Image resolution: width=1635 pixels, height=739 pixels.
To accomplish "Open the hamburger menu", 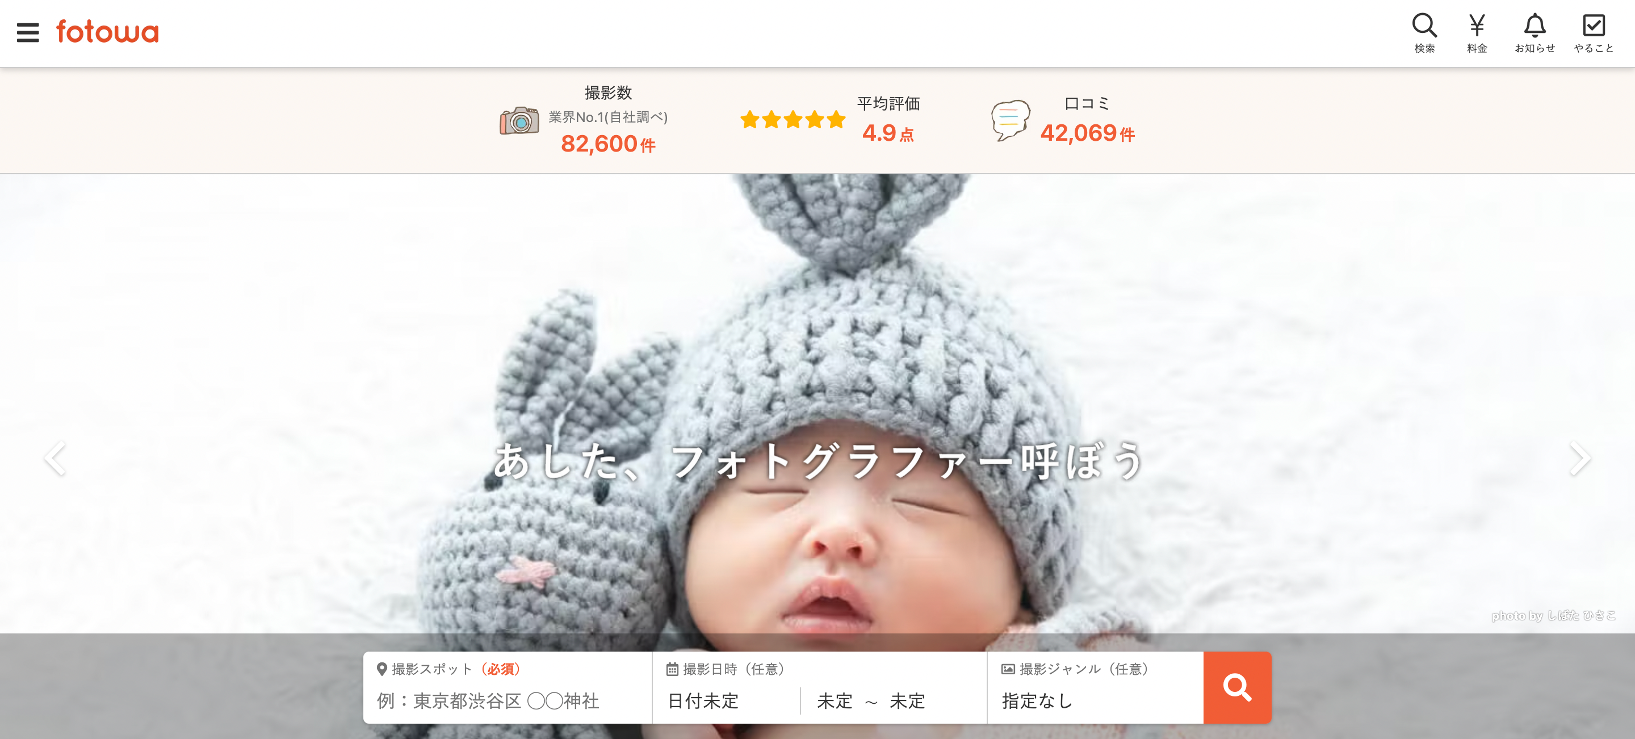I will 28,32.
